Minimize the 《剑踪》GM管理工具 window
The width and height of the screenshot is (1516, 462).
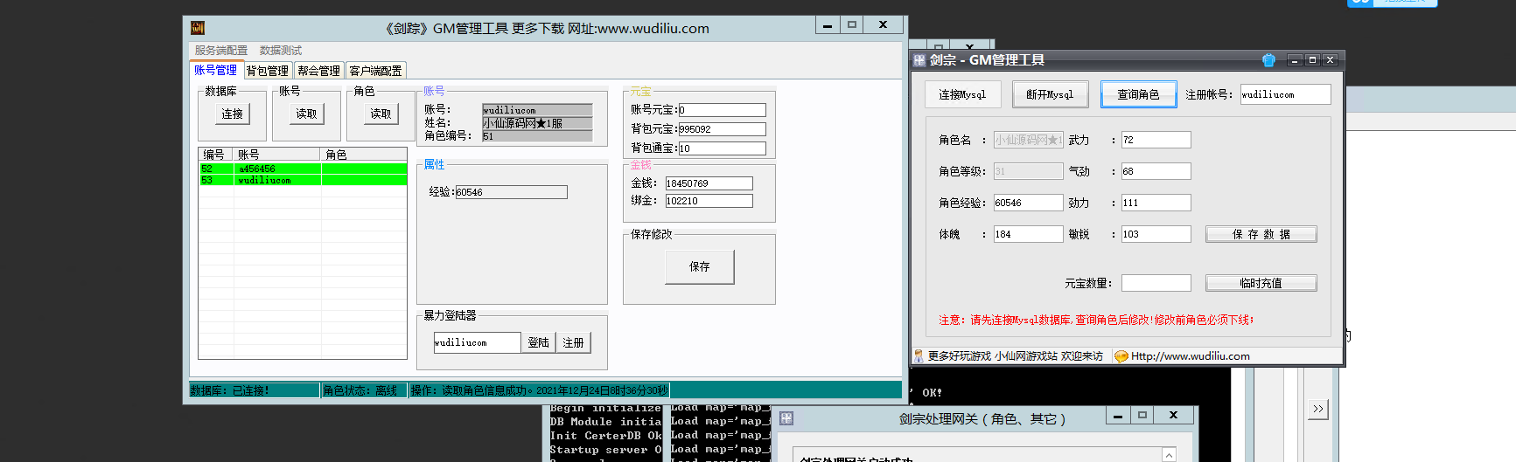click(828, 25)
